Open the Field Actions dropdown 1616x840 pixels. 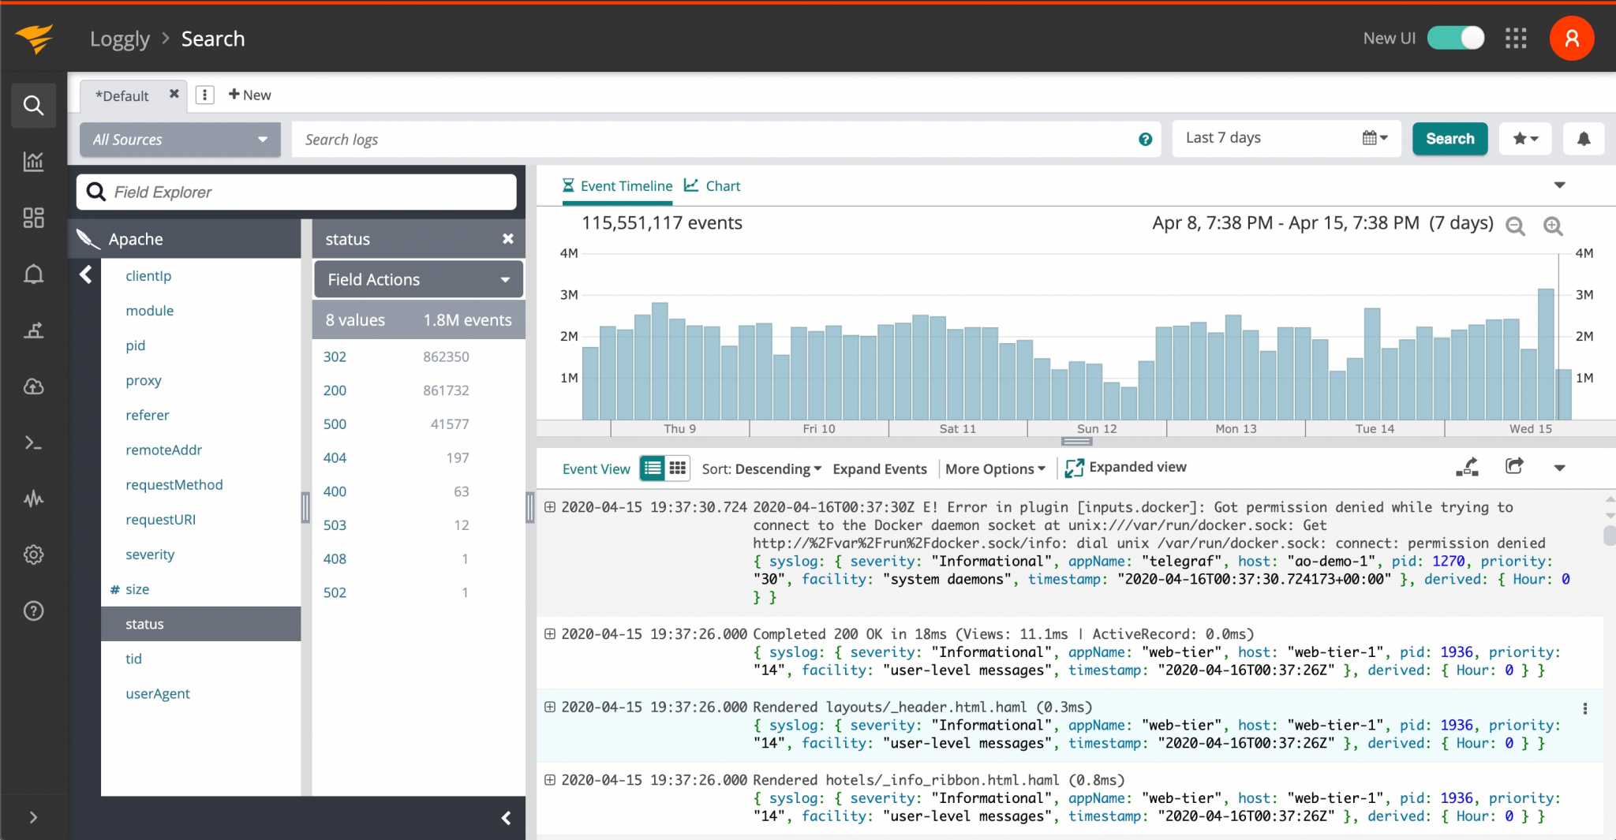(x=417, y=279)
